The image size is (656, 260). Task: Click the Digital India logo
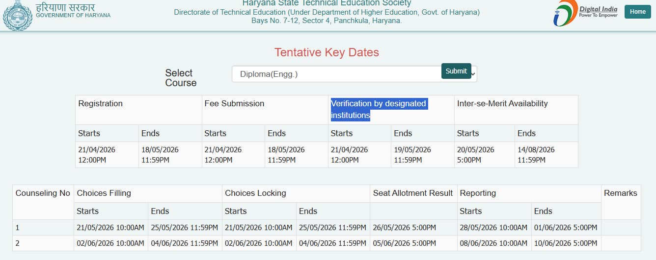(585, 13)
